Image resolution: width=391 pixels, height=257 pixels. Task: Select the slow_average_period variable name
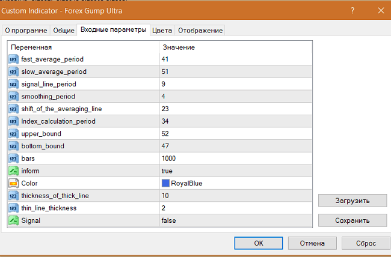click(54, 71)
